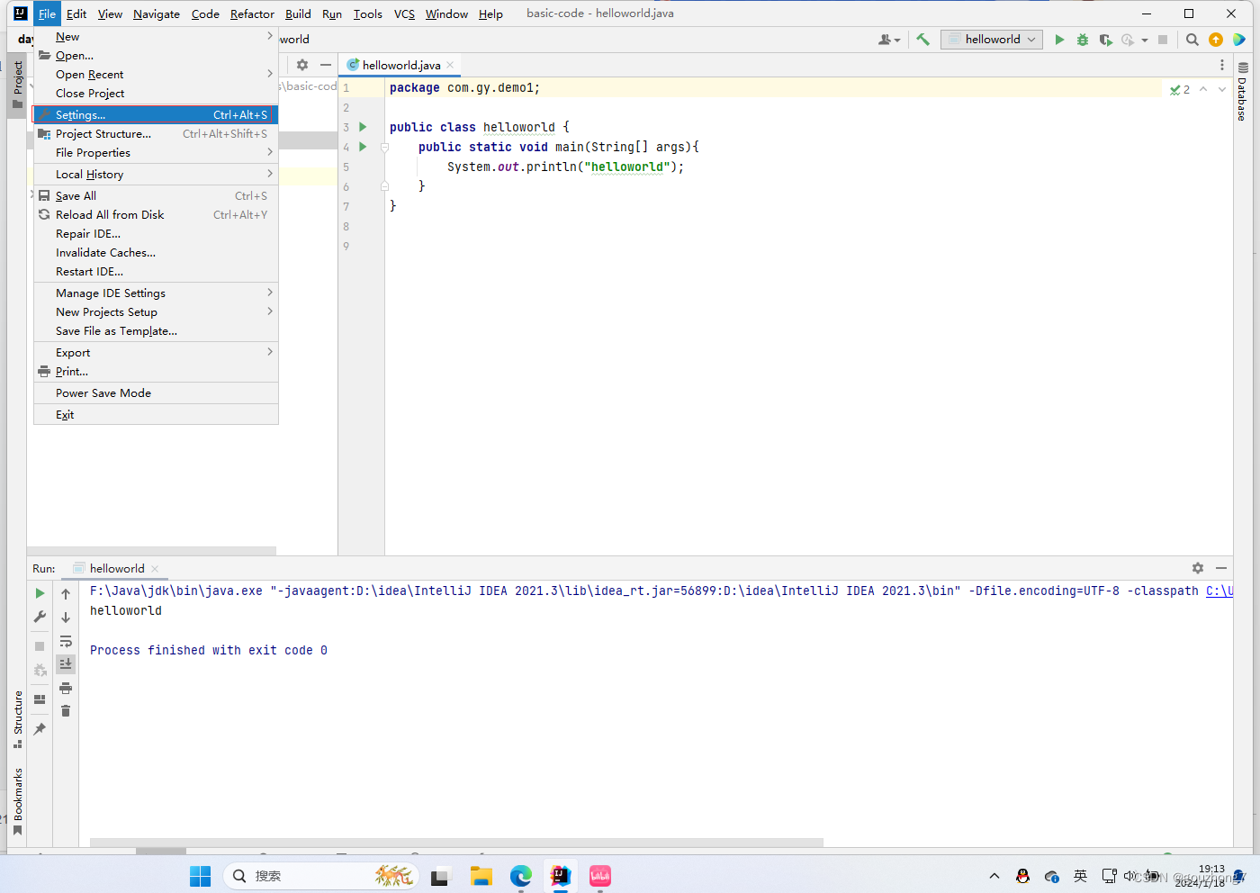Viewport: 1260px width, 893px height.
Task: Choose Project Structure... menu item
Action: pyautogui.click(x=156, y=134)
